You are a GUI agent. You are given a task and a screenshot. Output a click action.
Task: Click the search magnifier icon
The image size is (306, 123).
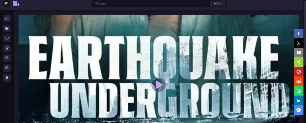(x=96, y=4)
